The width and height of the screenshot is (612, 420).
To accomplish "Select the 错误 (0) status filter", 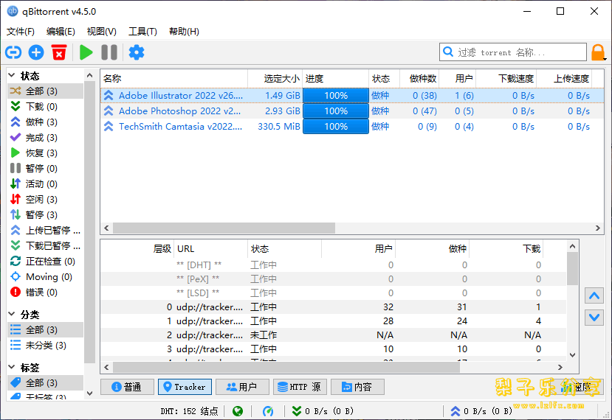I will 45,293.
